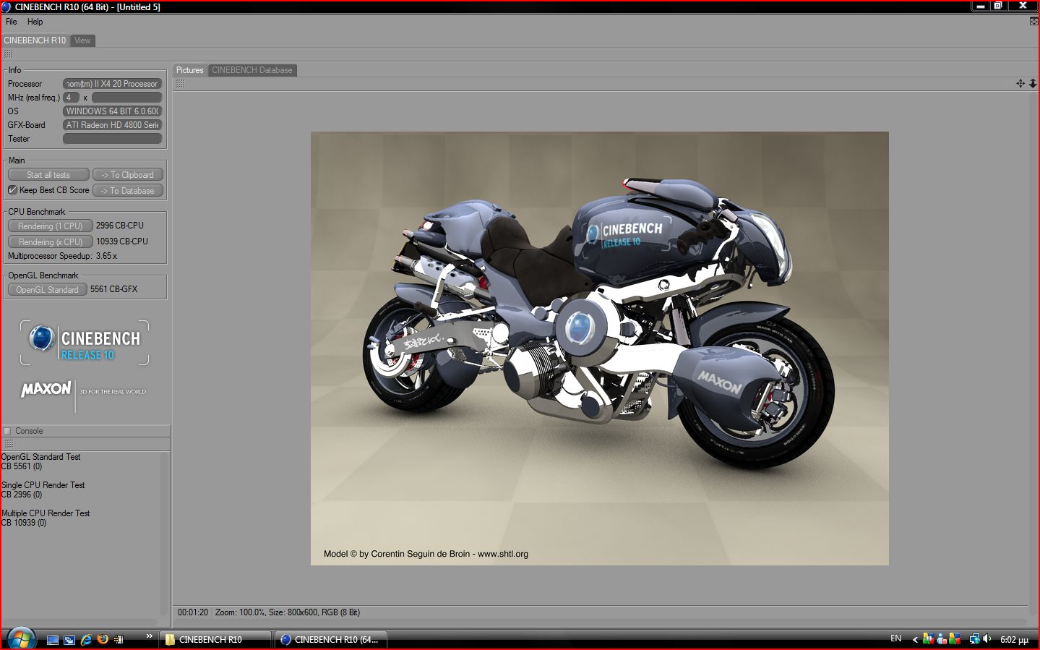Screen dimensions: 1040x650
Task: Click the EN language indicator
Action: [x=896, y=639]
